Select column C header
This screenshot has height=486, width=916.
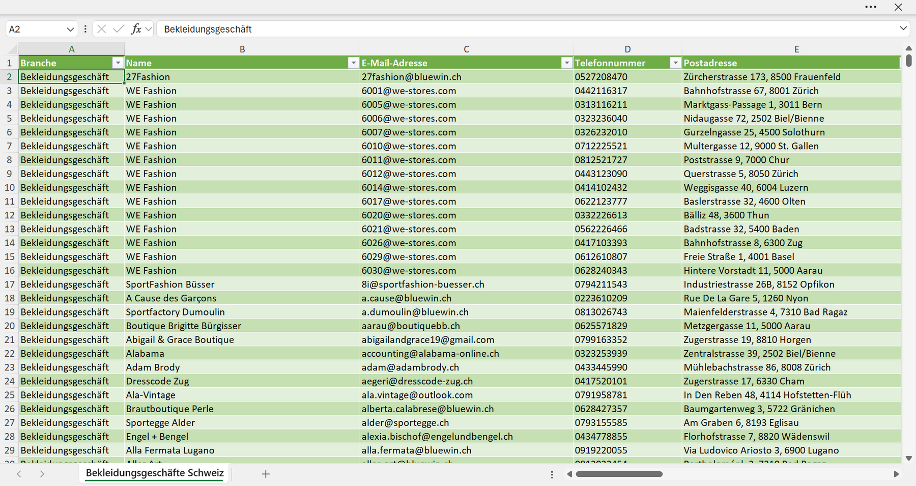coord(467,49)
